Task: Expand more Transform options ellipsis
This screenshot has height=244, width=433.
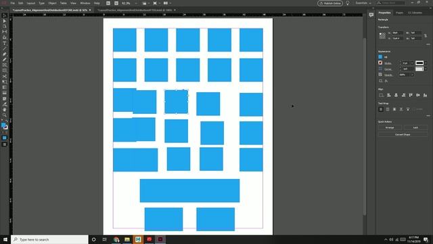Action: pyautogui.click(x=428, y=44)
